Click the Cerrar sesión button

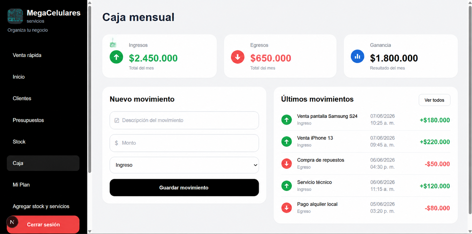43,224
